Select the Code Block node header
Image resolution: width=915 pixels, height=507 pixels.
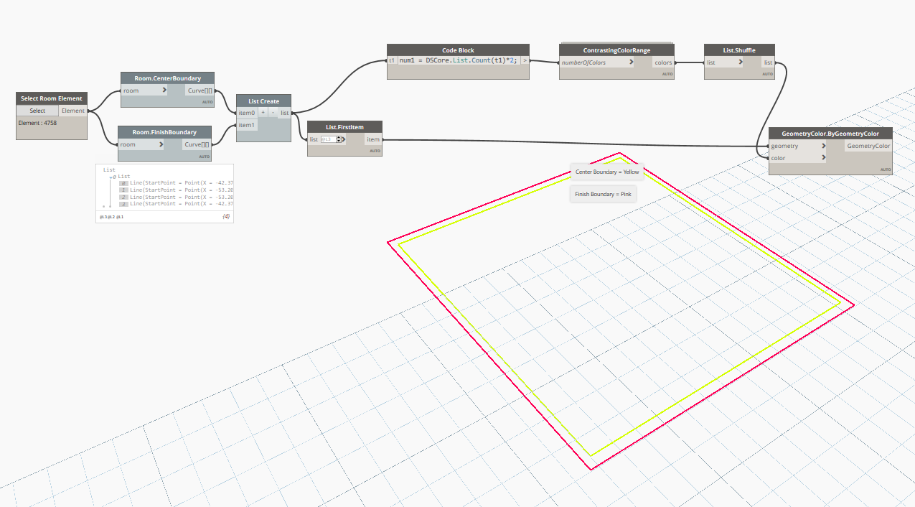pyautogui.click(x=458, y=50)
